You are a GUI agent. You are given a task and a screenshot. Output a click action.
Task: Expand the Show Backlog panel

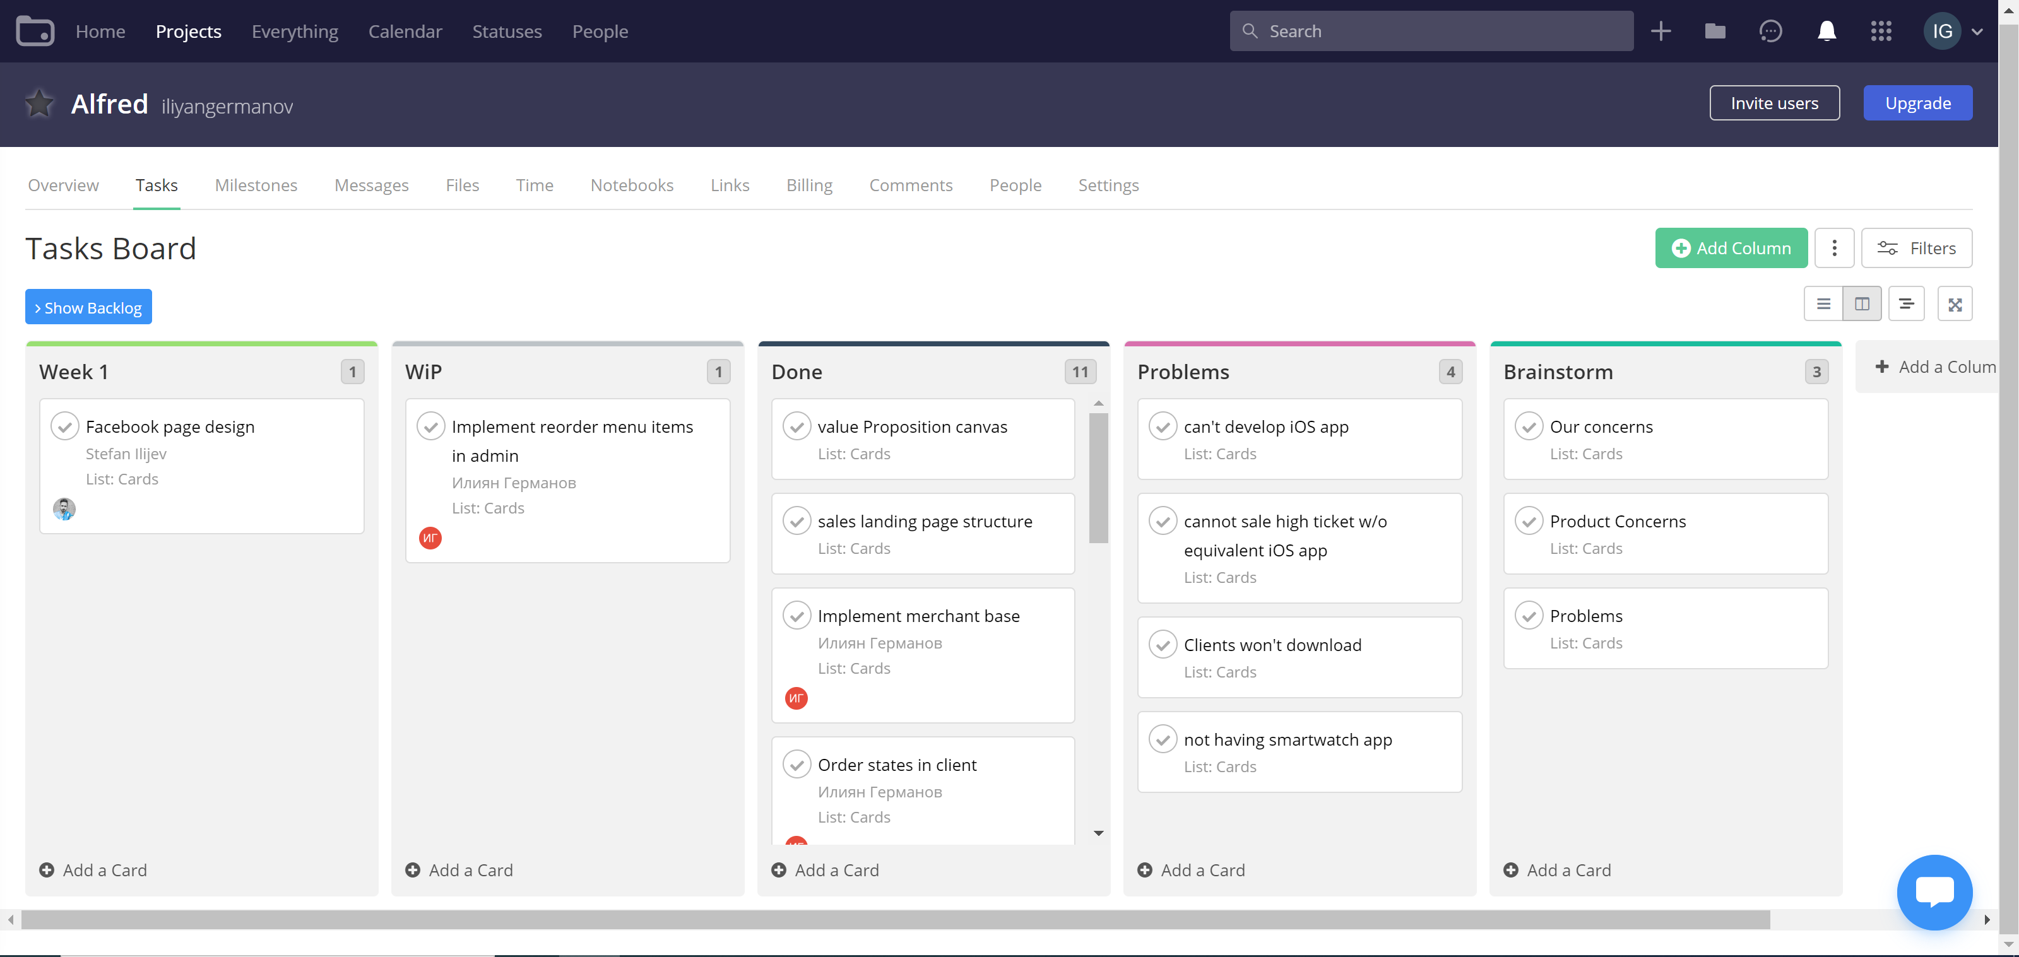pos(88,307)
